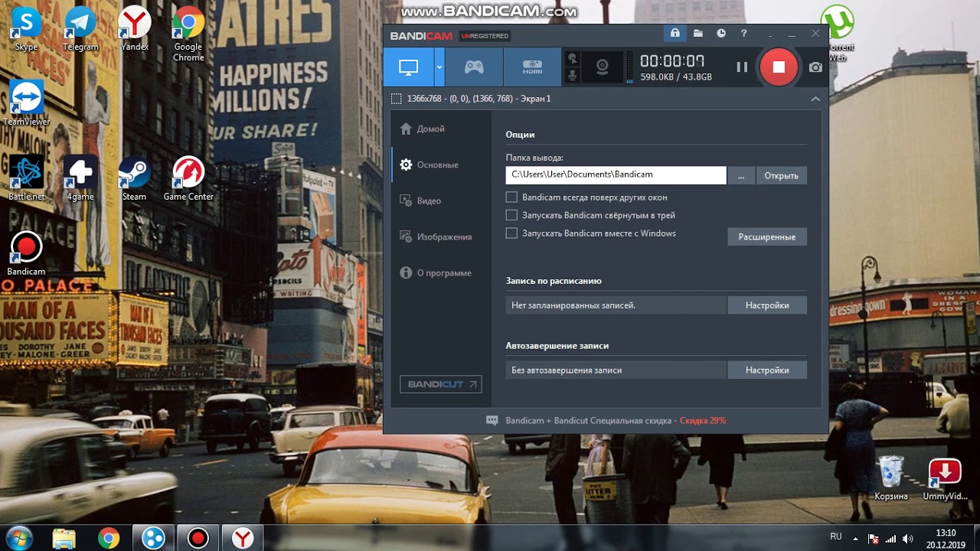Select the HDMI device recording mode
Image resolution: width=980 pixels, height=551 pixels.
[532, 67]
